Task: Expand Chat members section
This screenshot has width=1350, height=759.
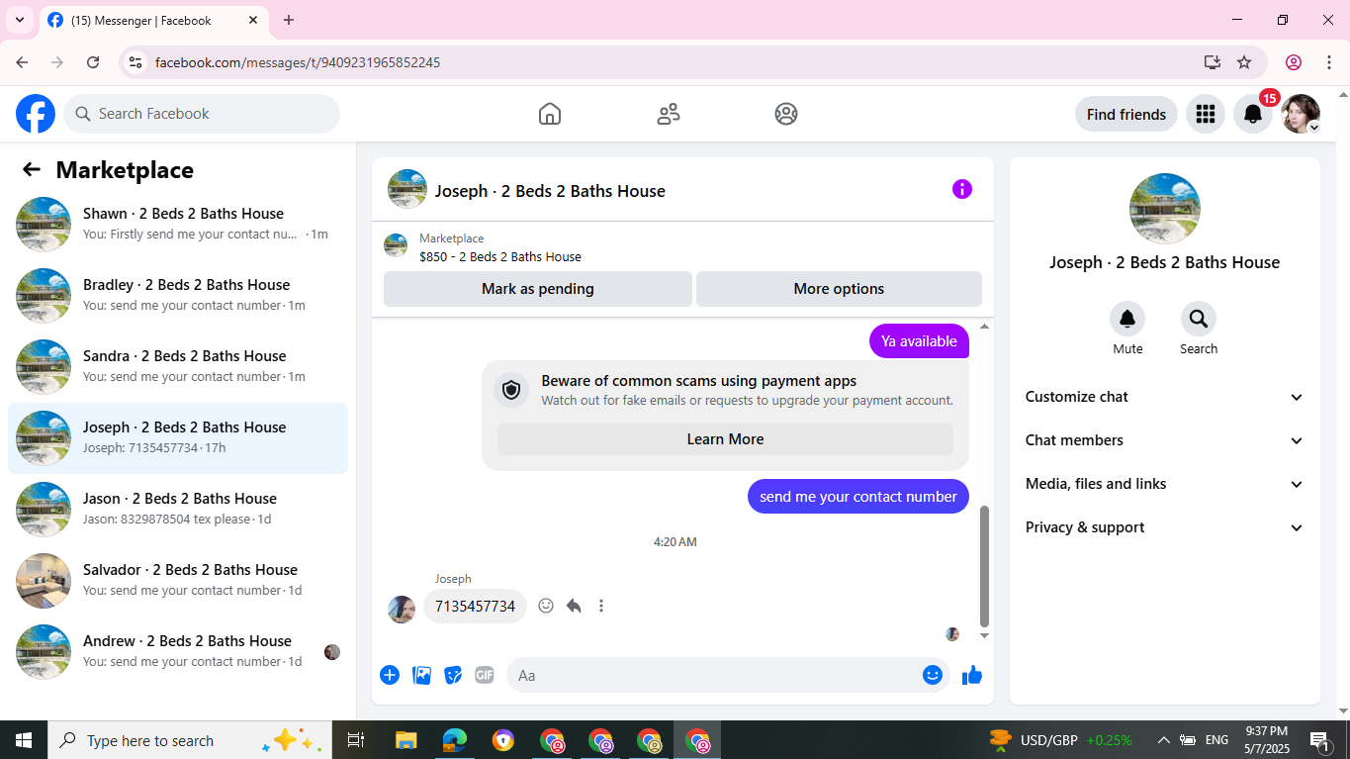Action: click(x=1164, y=440)
